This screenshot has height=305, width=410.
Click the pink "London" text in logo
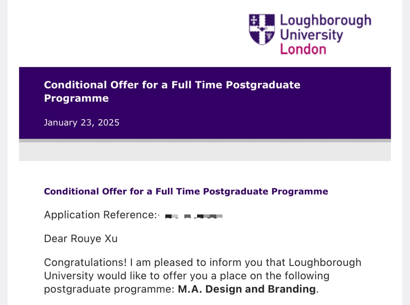tap(303, 49)
